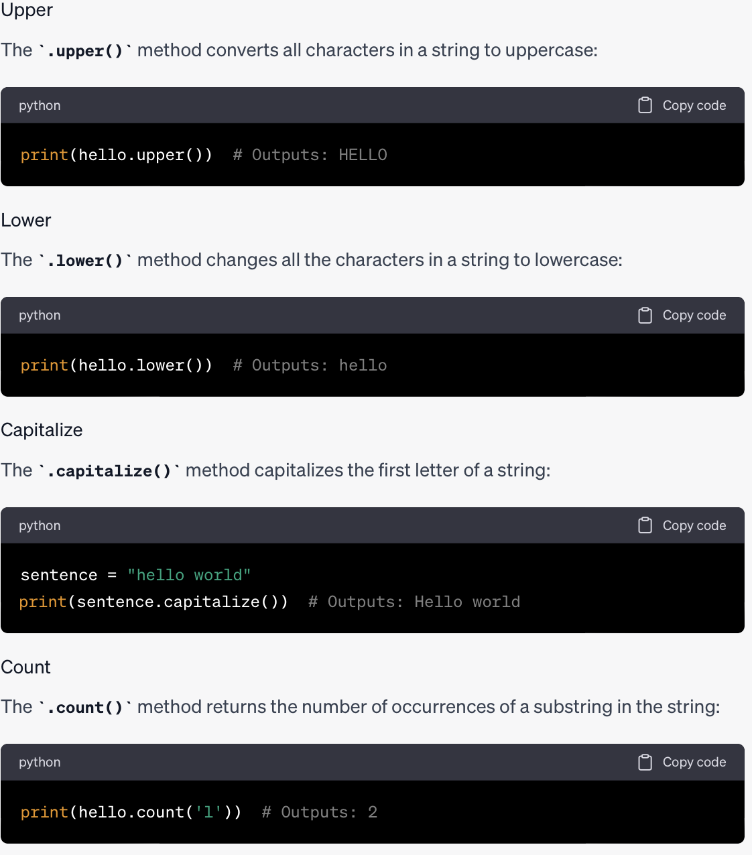Click the clipboard icon in the capitalize() code block
Viewport: 752px width, 855px height.
[645, 525]
